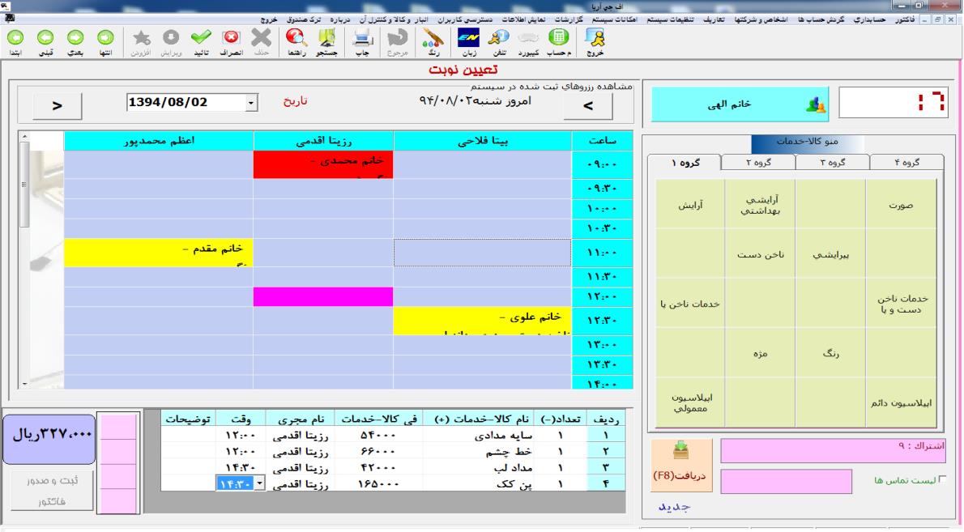
Task: Click the خروج exit toolbar icon
Action: tap(595, 39)
